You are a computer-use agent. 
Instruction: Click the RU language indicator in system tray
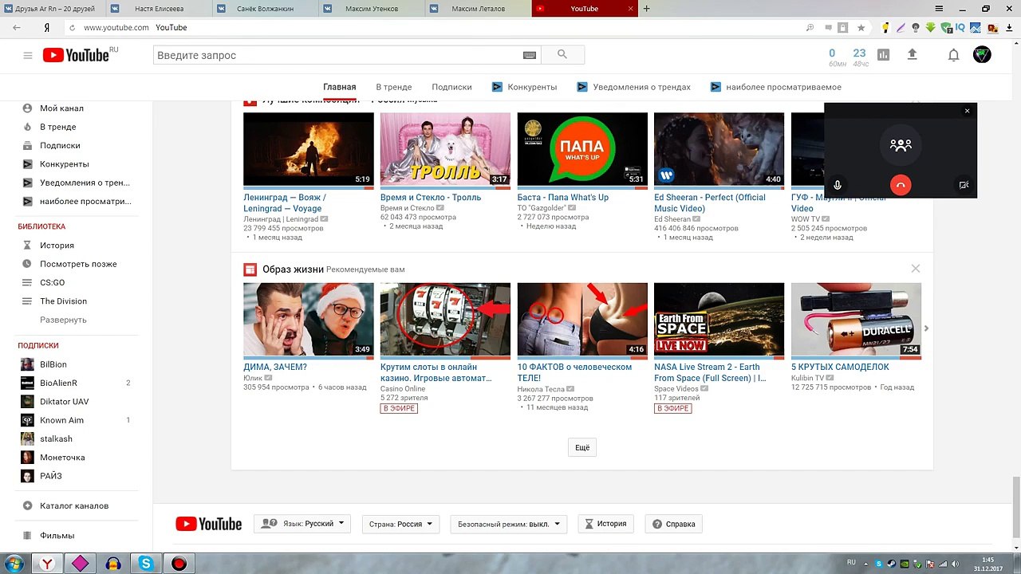(851, 562)
